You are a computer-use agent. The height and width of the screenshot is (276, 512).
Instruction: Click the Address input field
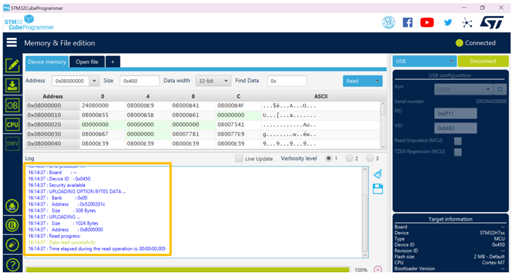(x=70, y=81)
